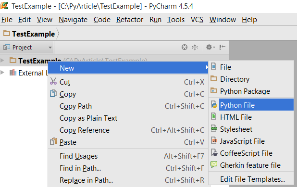Open the Run menu
The height and width of the screenshot is (187, 297).
[x=155, y=20]
